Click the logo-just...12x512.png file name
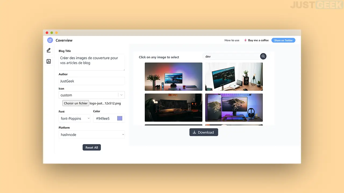Screen dimensions: 344x193 (x=105, y=103)
